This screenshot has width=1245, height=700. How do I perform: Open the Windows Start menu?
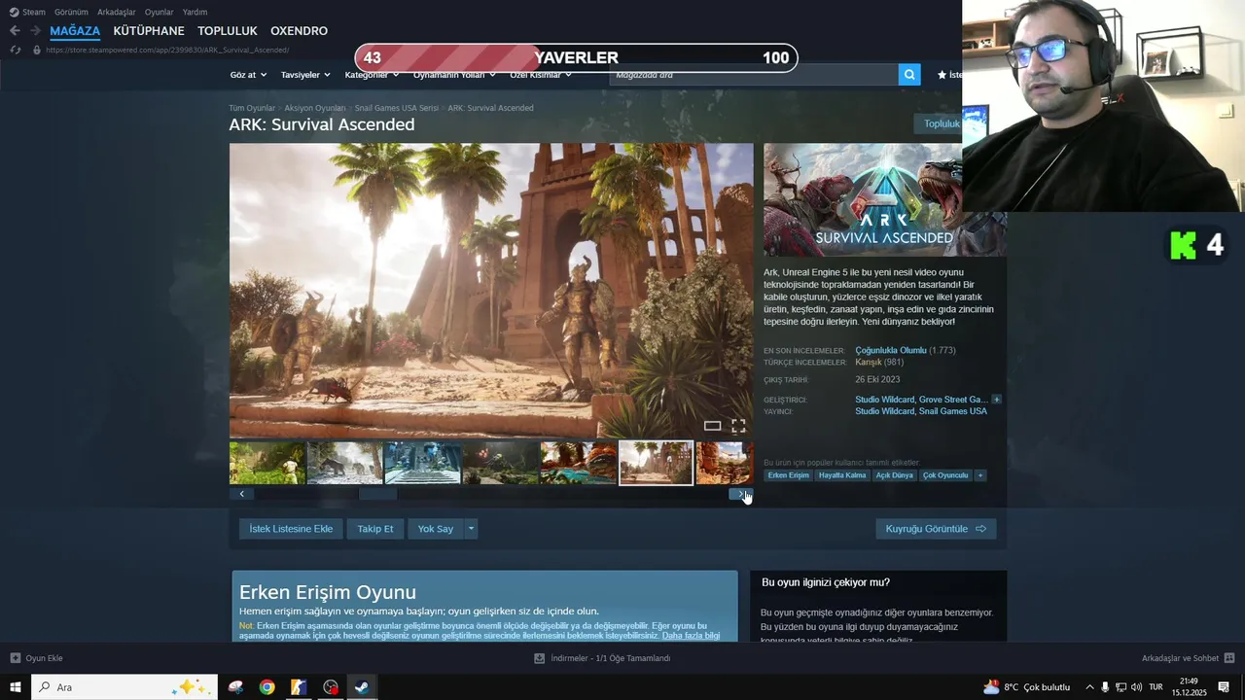[15, 687]
